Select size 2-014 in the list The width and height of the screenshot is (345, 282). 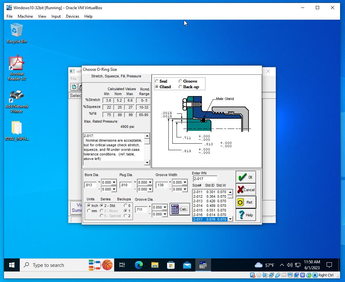[210, 206]
